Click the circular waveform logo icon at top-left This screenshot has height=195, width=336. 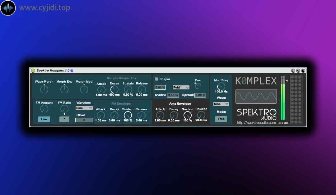[x=8, y=8]
